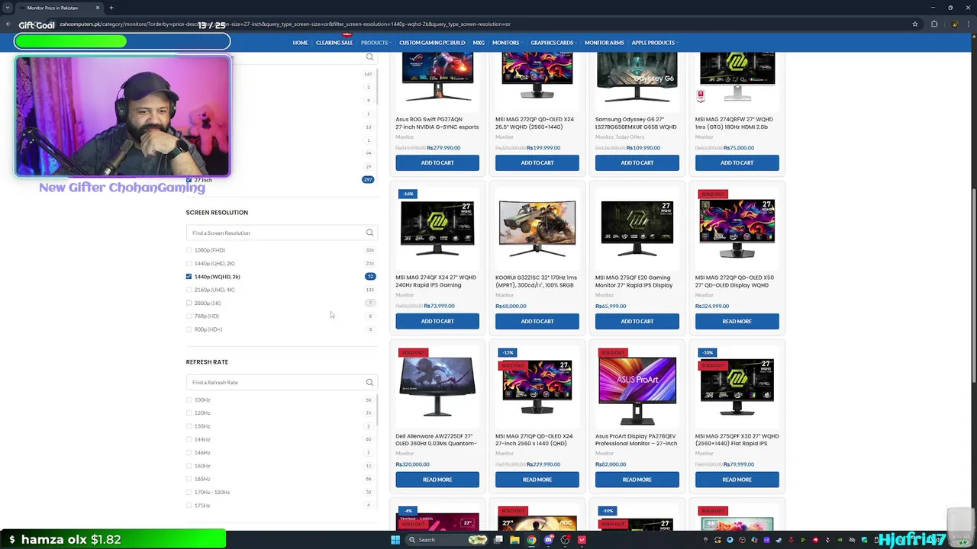Click the -16% discount badge on MSI MAG 274QF

(408, 194)
